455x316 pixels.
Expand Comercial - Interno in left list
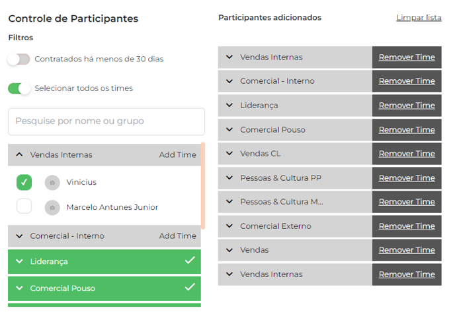pyautogui.click(x=19, y=236)
